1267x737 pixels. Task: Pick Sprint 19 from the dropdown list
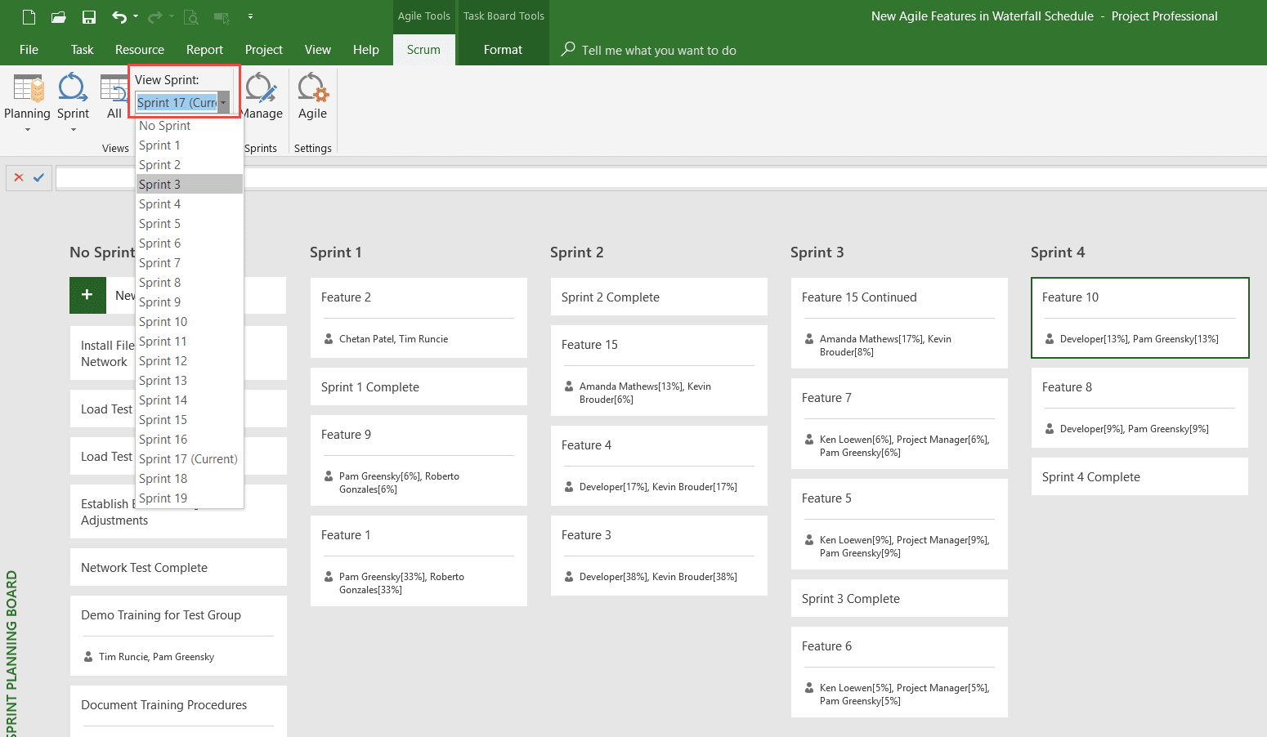tap(190, 498)
